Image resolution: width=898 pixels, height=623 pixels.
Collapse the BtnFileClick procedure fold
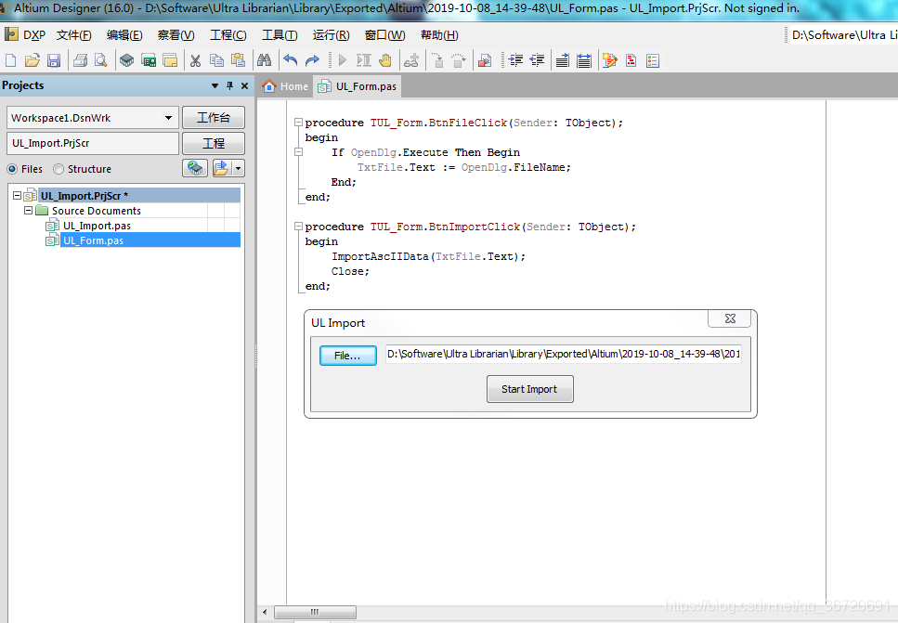298,123
